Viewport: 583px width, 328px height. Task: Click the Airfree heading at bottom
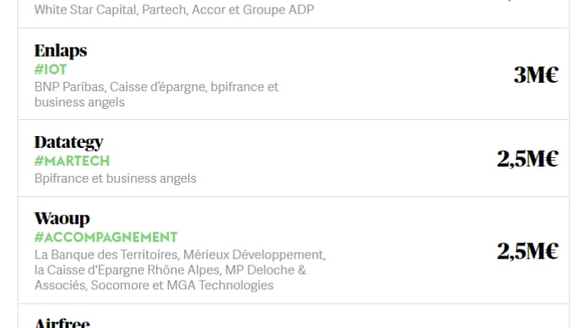(x=62, y=322)
